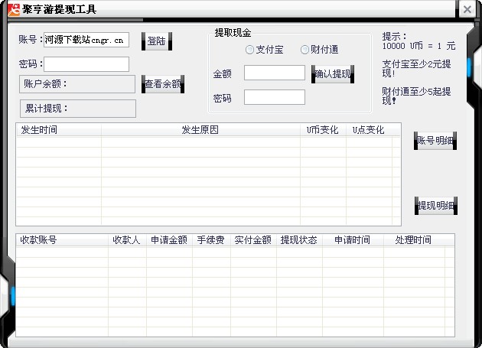Click the 确认提现 button
The image size is (482, 348).
pyautogui.click(x=333, y=74)
